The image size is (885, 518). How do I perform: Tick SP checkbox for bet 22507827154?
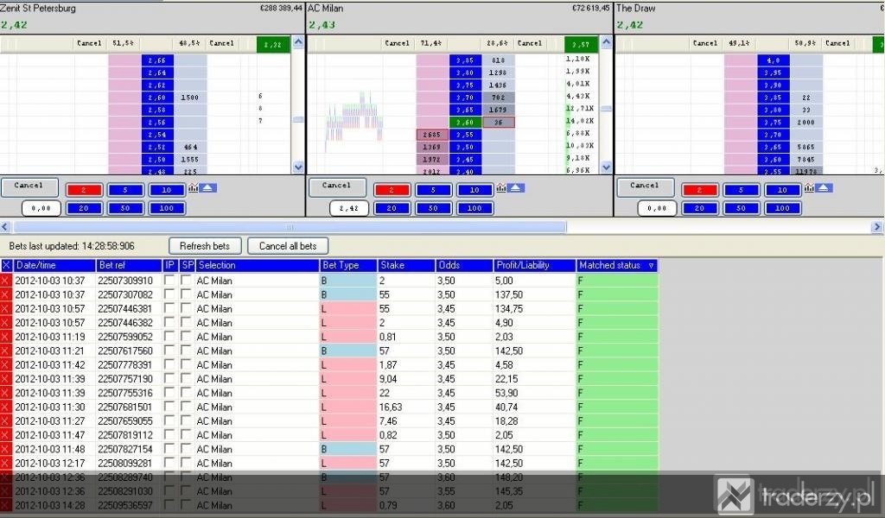point(186,449)
